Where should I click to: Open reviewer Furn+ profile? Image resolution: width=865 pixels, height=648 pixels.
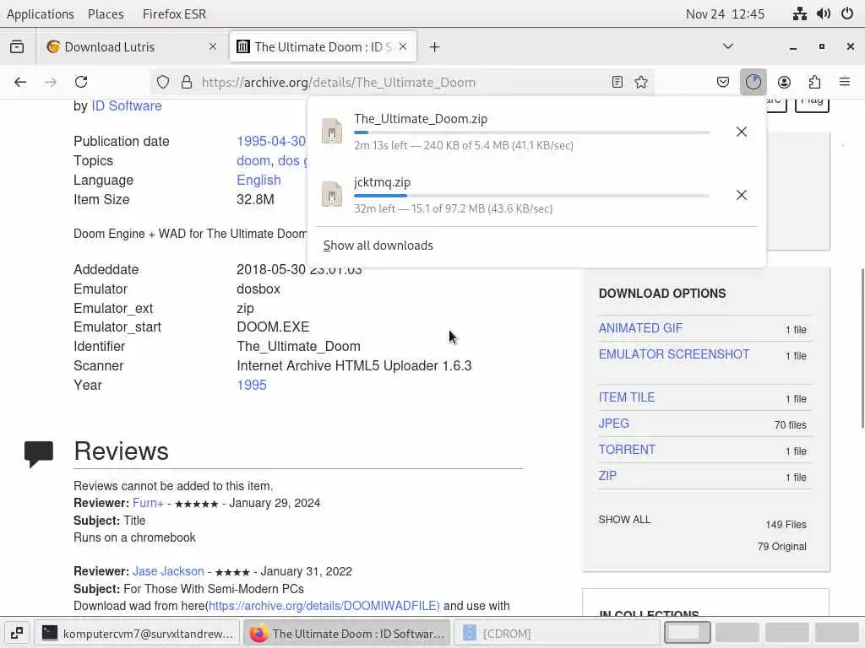[x=148, y=503]
